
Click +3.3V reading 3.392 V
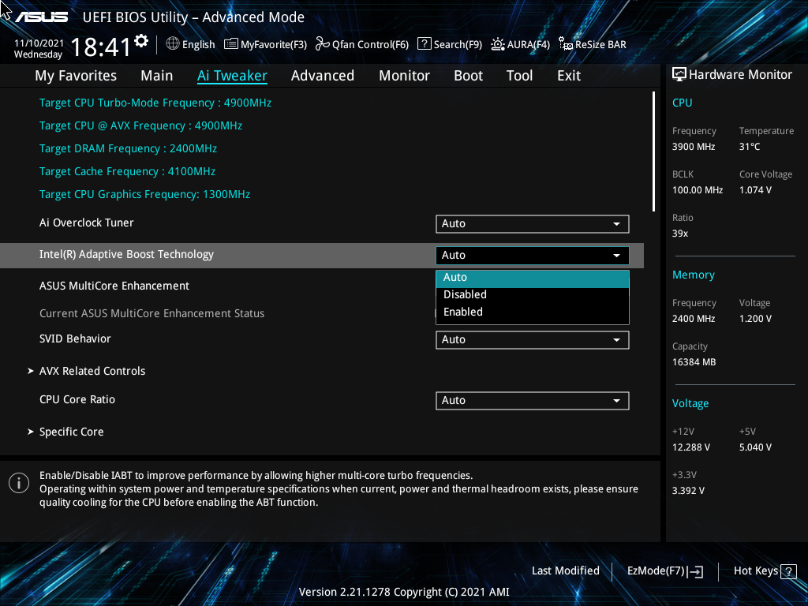688,491
